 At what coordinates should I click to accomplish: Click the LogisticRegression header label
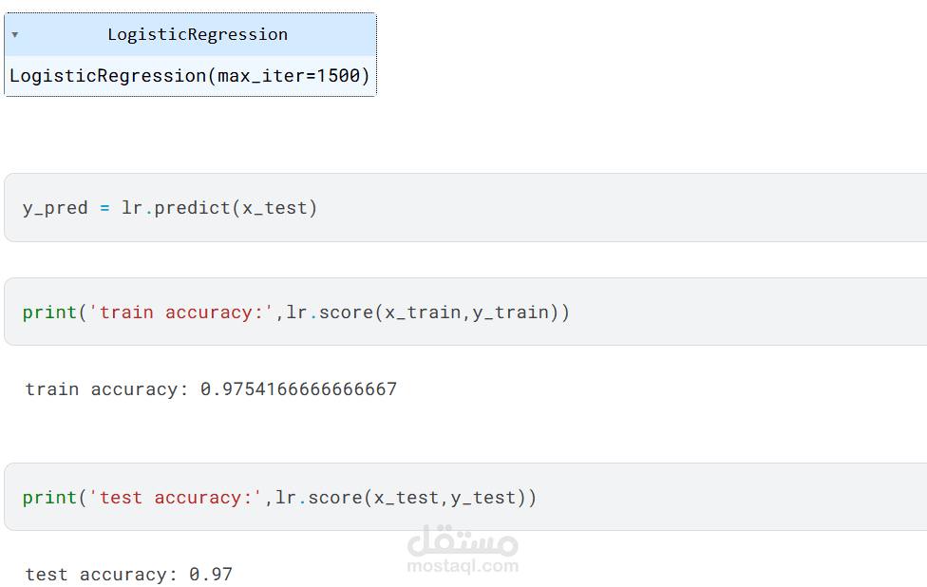198,35
